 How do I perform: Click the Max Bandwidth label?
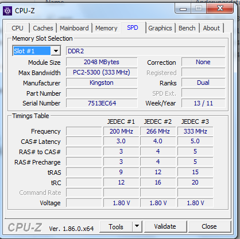tap(40, 73)
